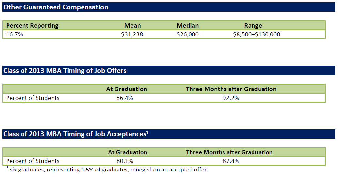Click the Mean column header

coord(132,26)
